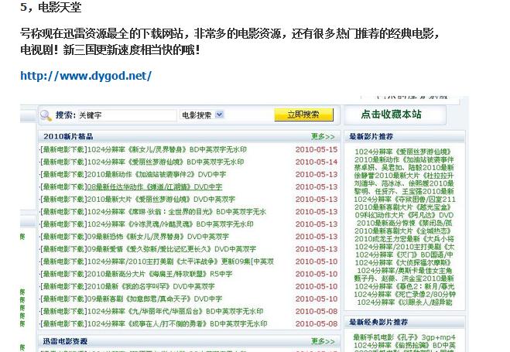Open 更多>> beside 2010新片精品

pos(323,136)
